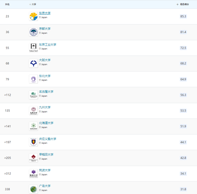Open the 筑波大学 link
This screenshot has height=194, width=197.
click(45, 170)
